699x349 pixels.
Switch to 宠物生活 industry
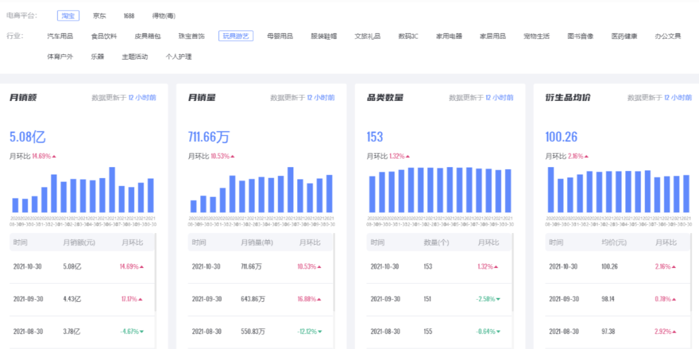(537, 36)
